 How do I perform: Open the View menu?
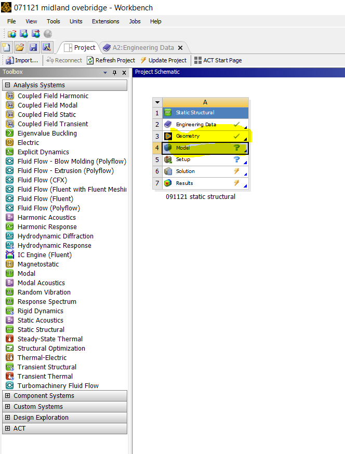point(31,21)
